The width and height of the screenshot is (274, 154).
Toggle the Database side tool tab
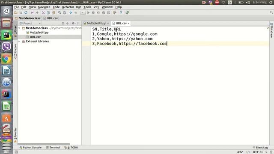(x=271, y=30)
